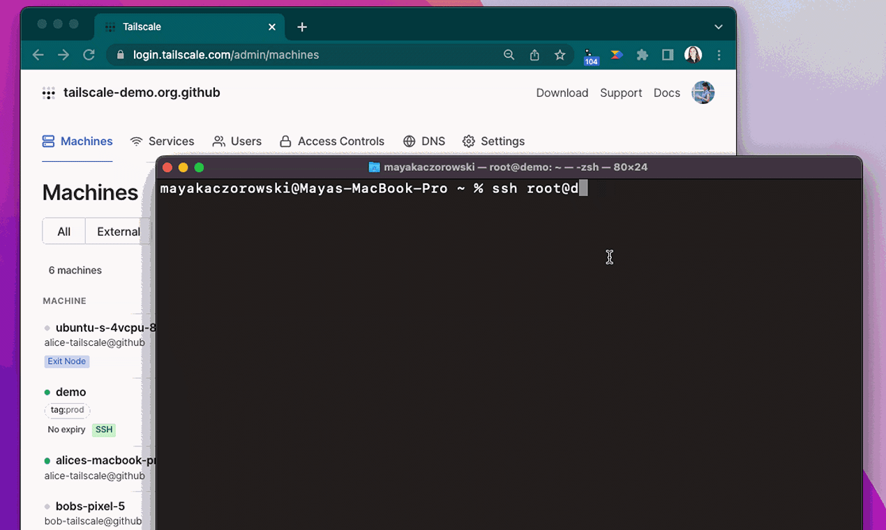Click the lock icon in address bar
This screenshot has width=886, height=530.
(120, 55)
